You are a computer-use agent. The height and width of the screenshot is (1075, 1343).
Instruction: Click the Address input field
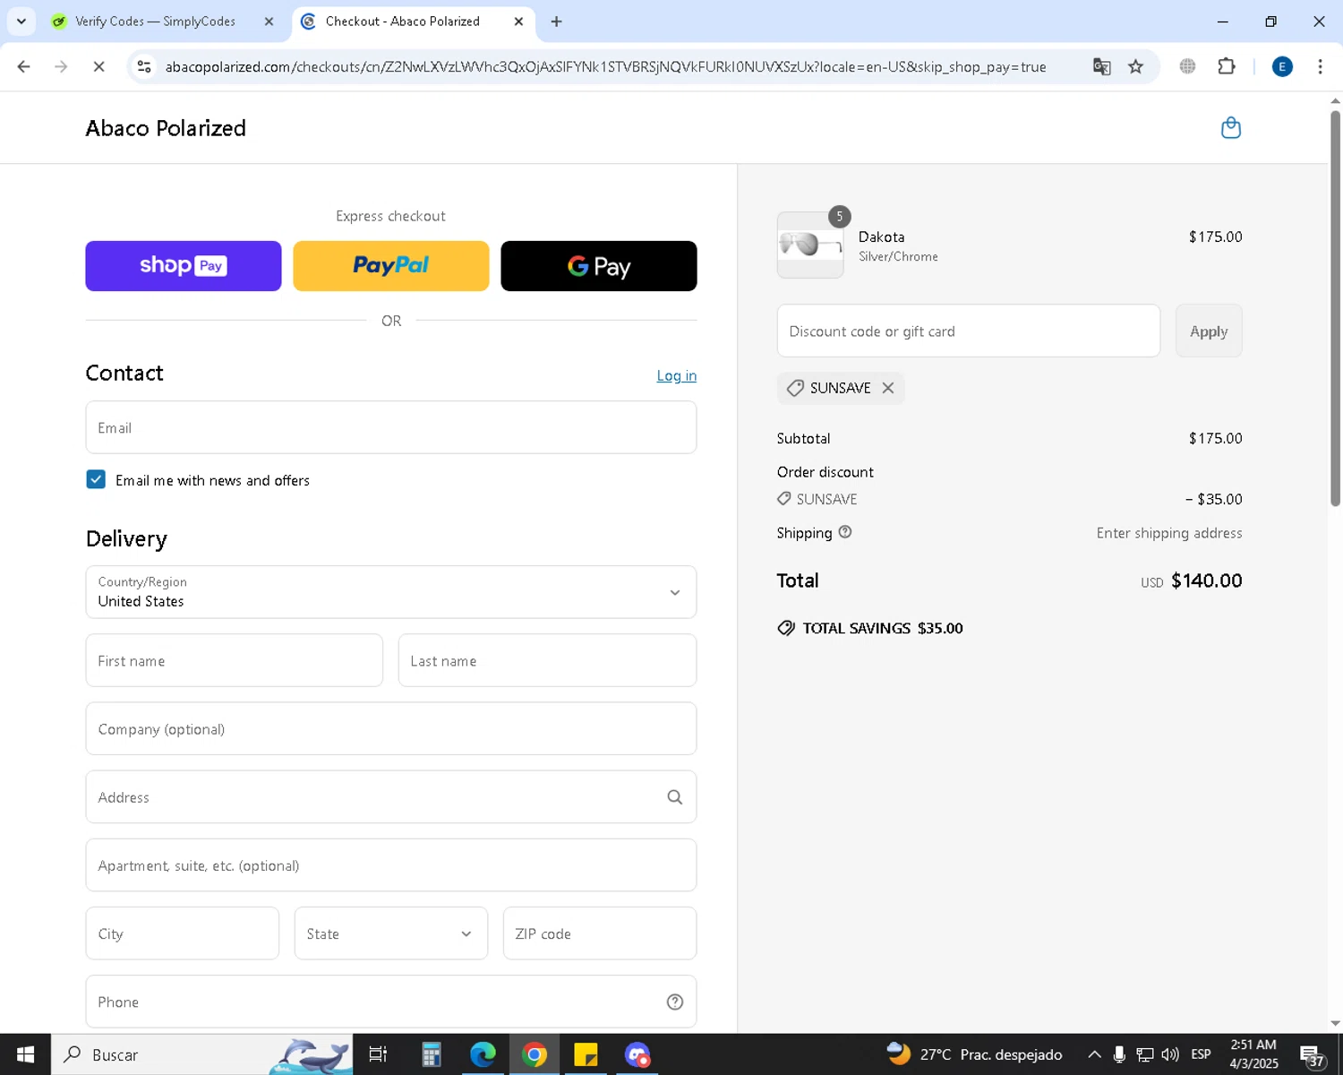pos(391,796)
